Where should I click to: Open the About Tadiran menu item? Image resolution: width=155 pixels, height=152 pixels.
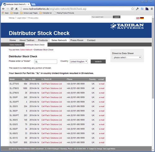coord(27,40)
